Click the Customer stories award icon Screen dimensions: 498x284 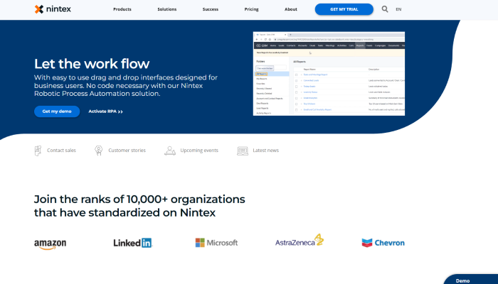click(99, 151)
